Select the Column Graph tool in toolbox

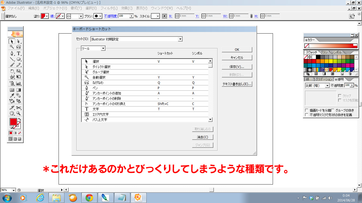19,83
